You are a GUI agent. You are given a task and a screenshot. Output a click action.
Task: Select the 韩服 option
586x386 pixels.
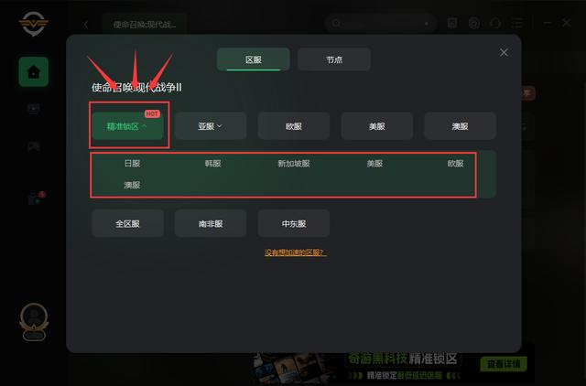(213, 164)
